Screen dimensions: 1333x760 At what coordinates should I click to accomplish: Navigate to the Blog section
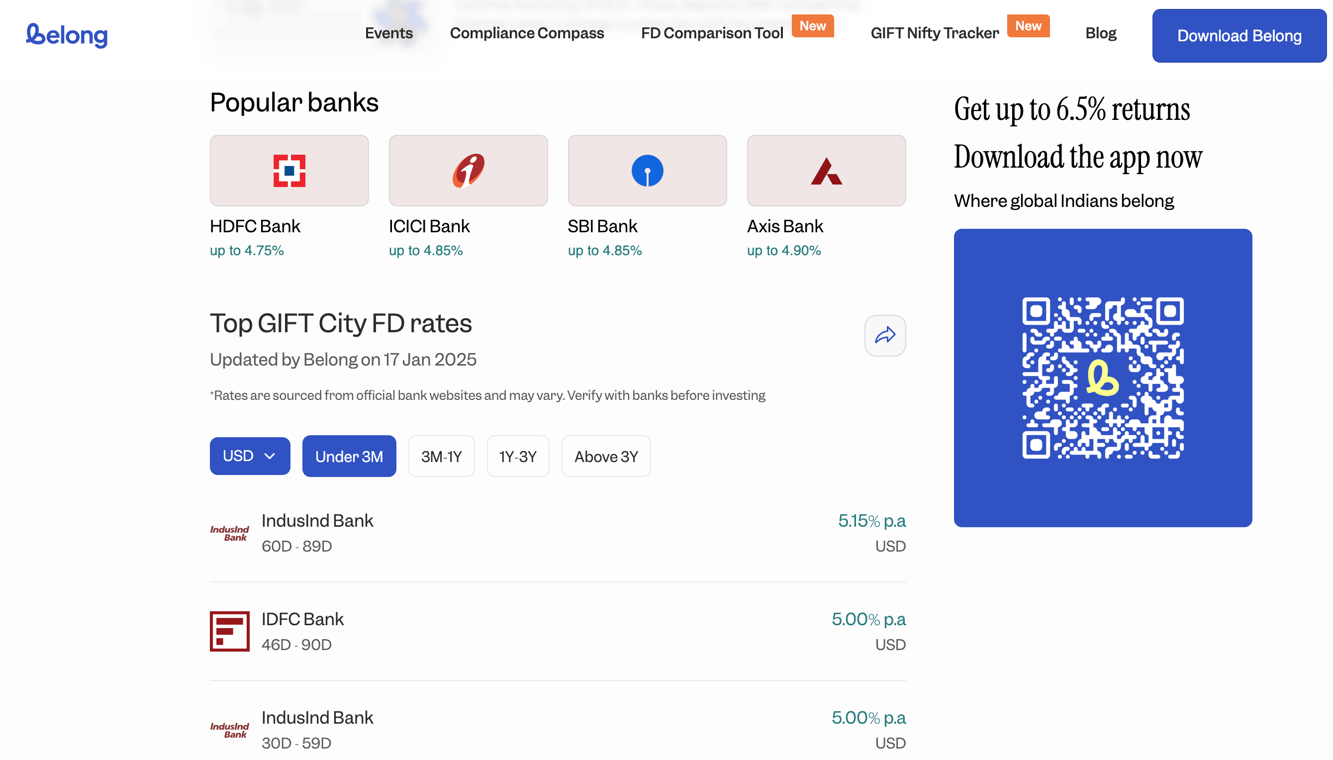(x=1100, y=33)
